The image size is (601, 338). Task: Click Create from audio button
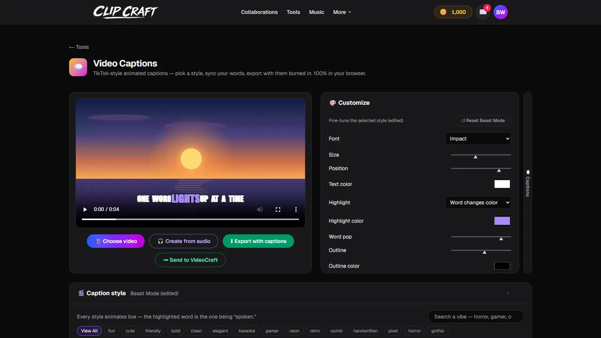coord(184,241)
